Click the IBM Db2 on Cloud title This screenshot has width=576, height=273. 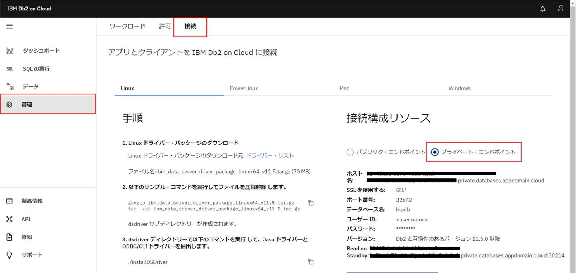click(29, 9)
